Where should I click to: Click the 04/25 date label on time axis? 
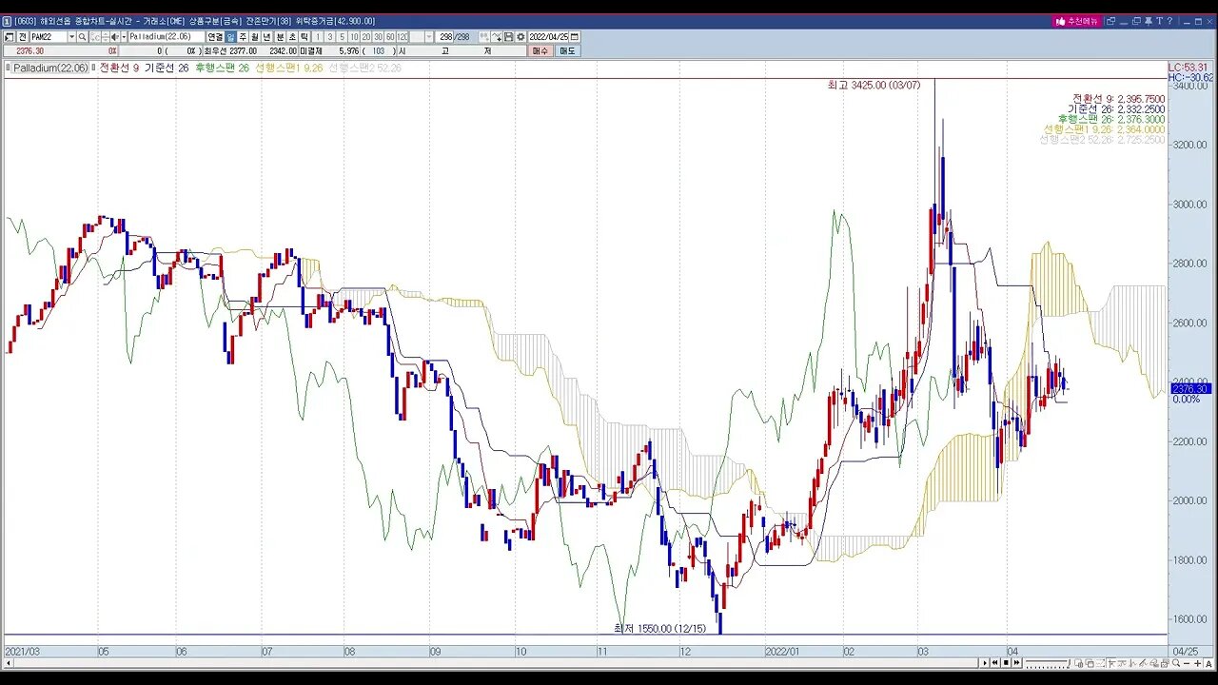(x=1185, y=652)
